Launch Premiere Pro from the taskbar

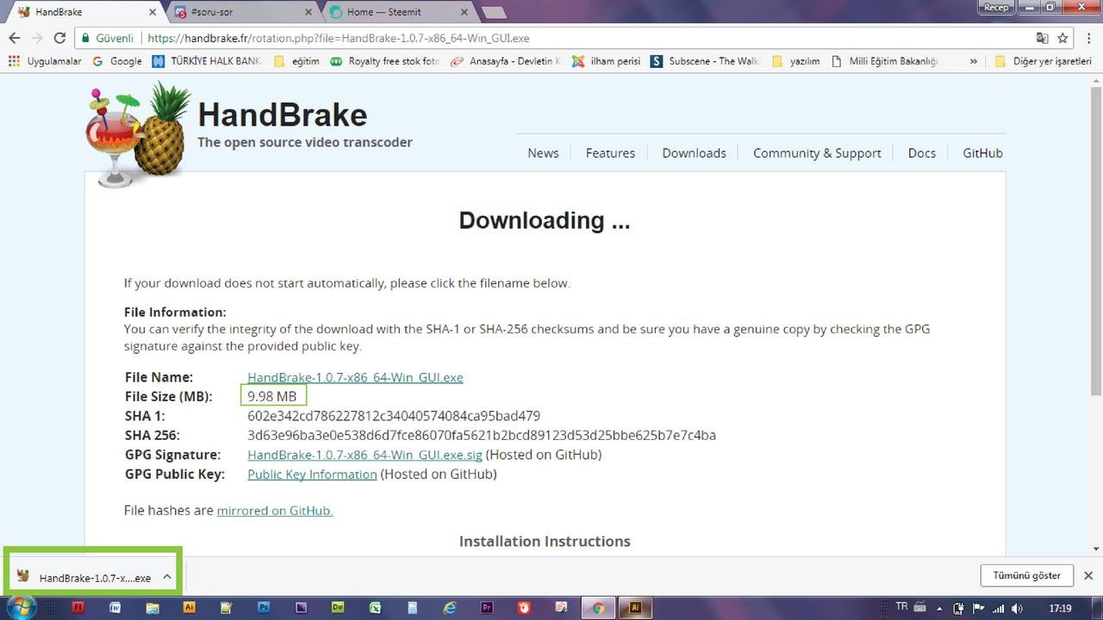487,607
